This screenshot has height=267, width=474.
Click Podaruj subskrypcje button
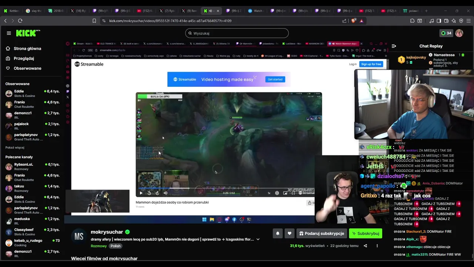click(x=322, y=233)
